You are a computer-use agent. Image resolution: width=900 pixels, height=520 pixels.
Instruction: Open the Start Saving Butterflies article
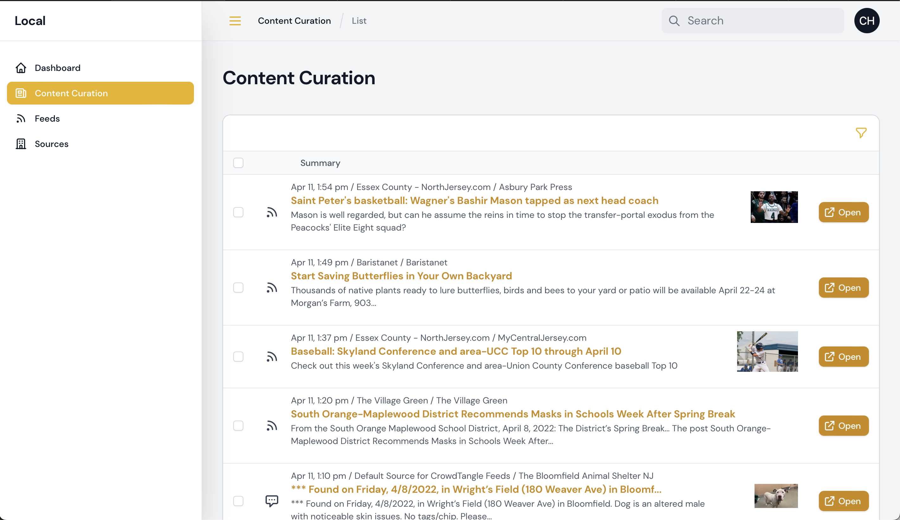tap(843, 288)
